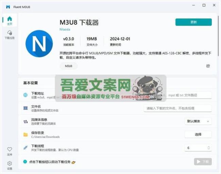Screen dimensions: 221x174
Task: Click the M3U8 tag chip
Action: coord(68,66)
